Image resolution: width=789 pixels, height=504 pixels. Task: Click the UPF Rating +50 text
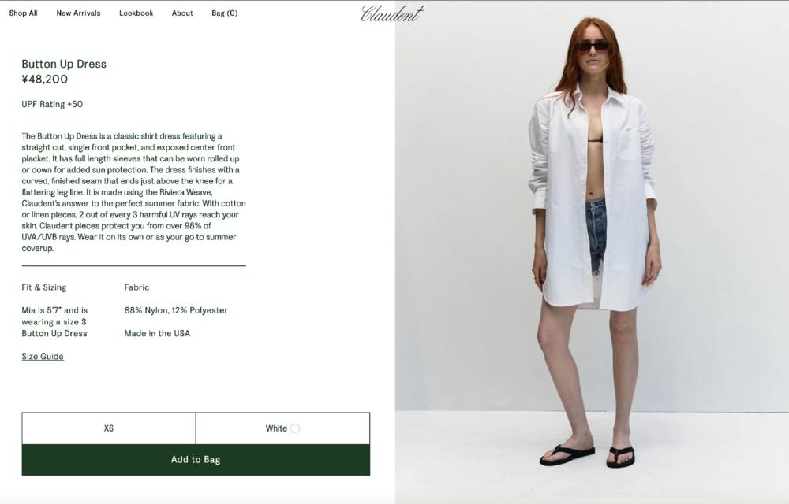coord(52,105)
